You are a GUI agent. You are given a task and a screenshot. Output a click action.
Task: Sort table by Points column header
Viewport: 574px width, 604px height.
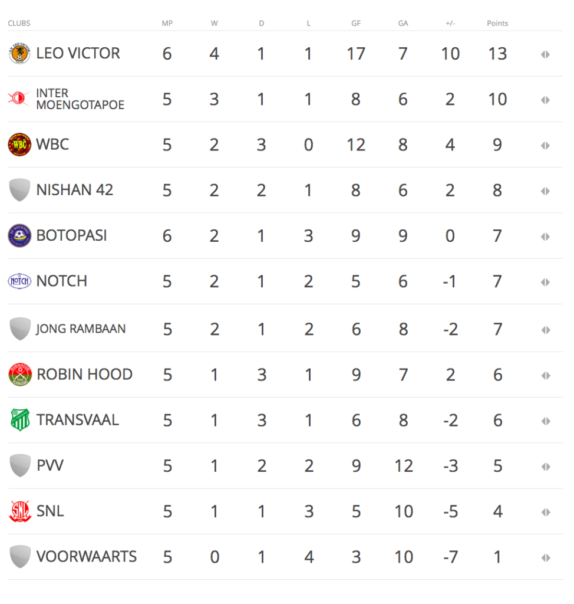(497, 23)
